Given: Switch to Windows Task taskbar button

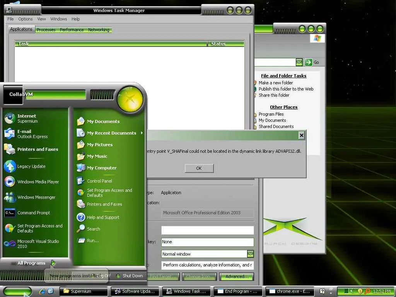Looking at the screenshot, I should coord(187,291).
